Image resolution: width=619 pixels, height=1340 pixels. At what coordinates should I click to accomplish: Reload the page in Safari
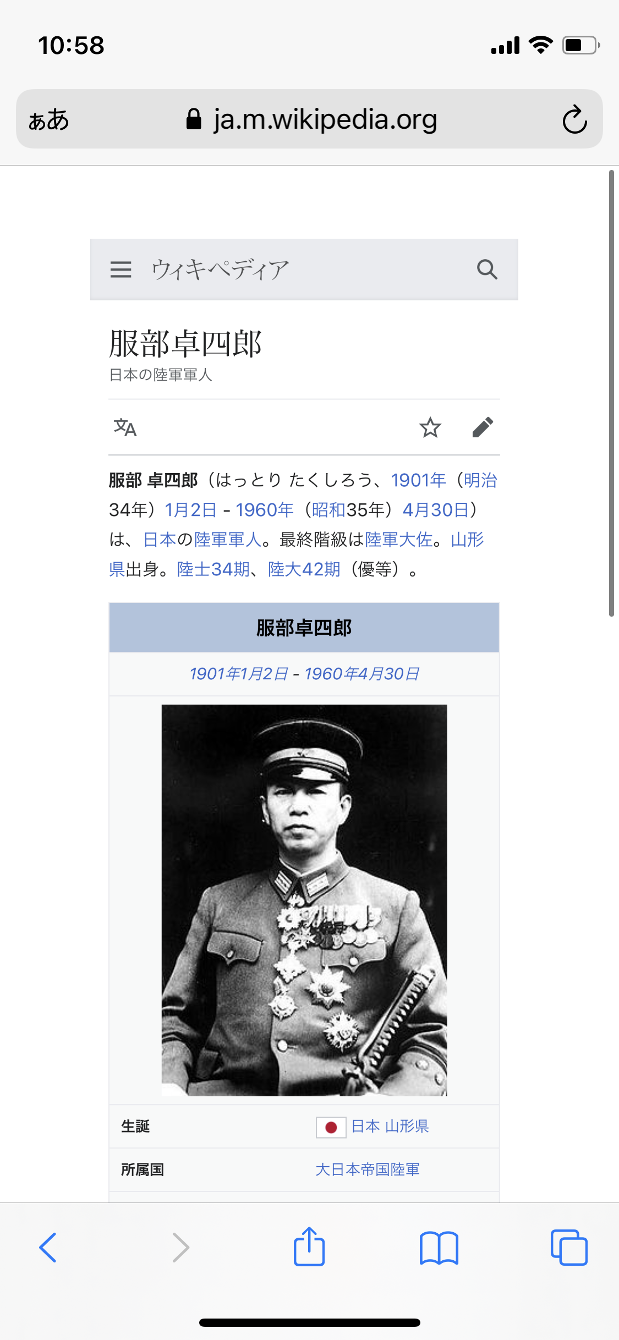coord(574,119)
